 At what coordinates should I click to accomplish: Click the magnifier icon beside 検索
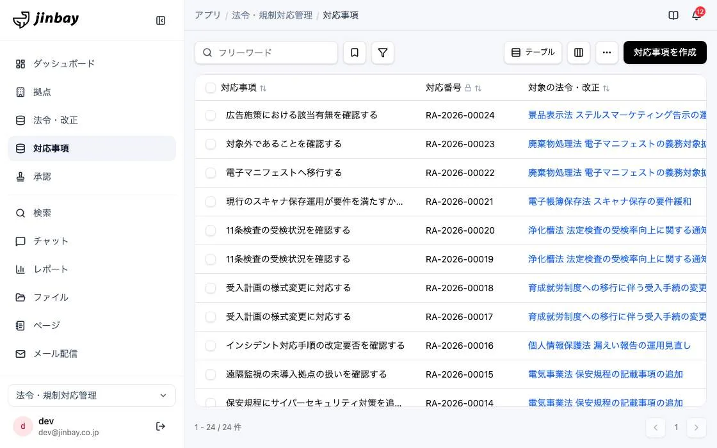click(x=20, y=213)
